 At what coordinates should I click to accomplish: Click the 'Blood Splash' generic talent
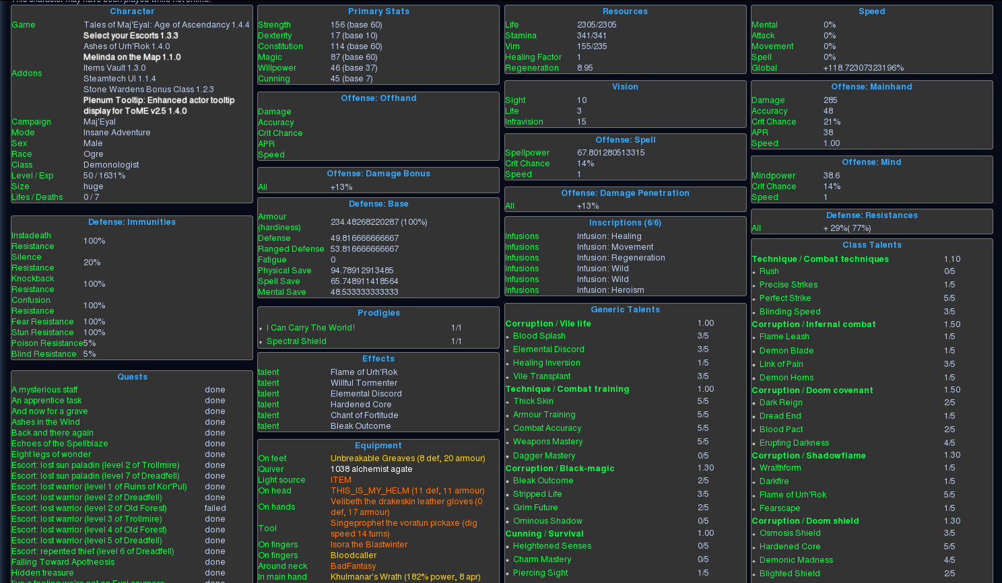[x=539, y=336]
